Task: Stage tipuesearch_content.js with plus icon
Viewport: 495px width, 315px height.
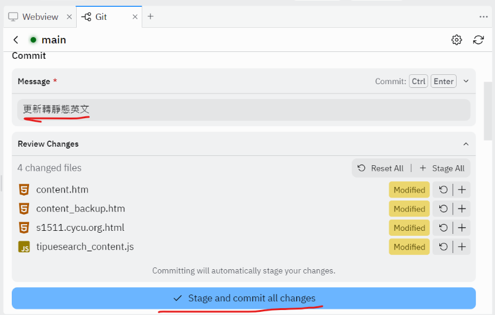Action: pos(462,247)
